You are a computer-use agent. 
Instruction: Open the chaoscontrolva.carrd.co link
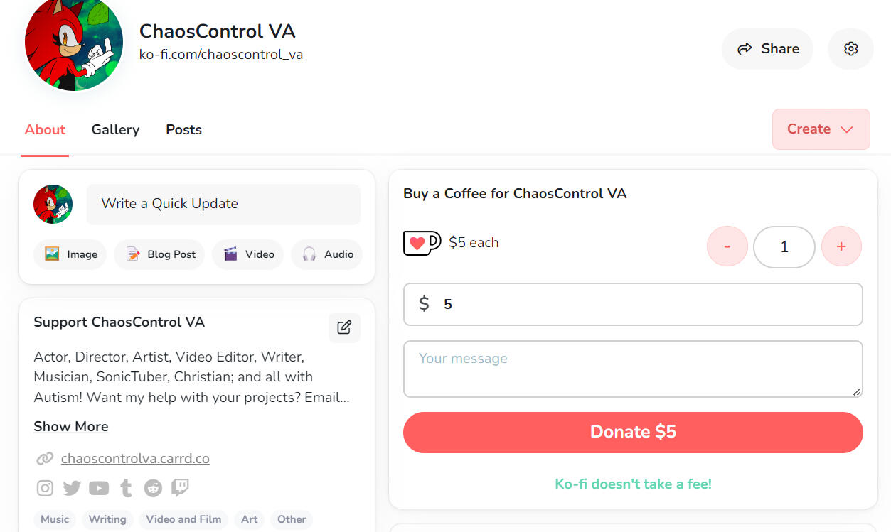135,459
